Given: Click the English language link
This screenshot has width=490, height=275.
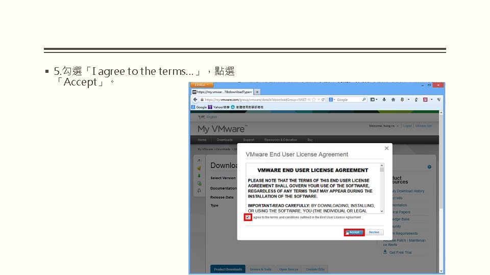Looking at the screenshot, I should pyautogui.click(x=211, y=117).
